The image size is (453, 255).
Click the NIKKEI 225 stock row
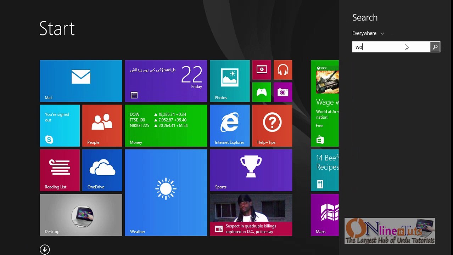coord(159,126)
